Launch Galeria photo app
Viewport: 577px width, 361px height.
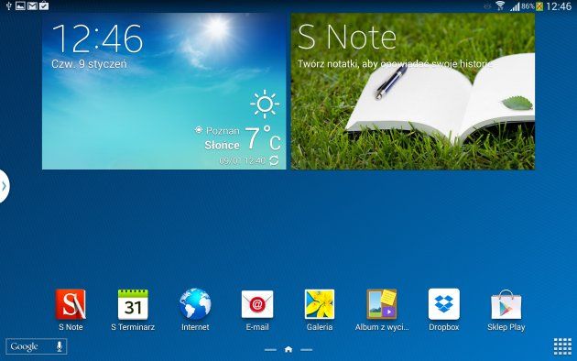[x=320, y=304]
